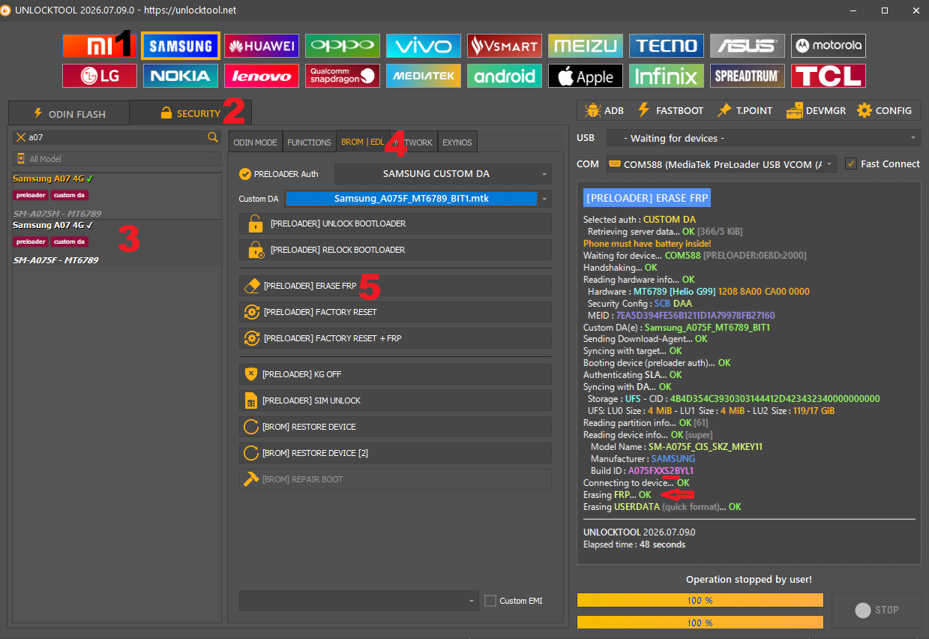The height and width of the screenshot is (639, 929).
Task: Click the STOP button
Action: pyautogui.click(x=877, y=610)
